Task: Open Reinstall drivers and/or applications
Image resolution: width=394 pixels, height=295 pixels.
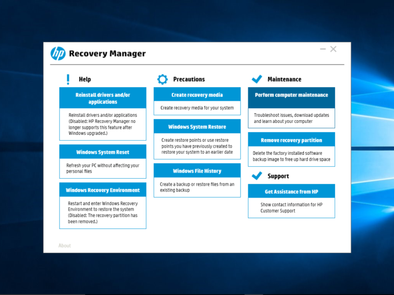Action: pos(103,98)
